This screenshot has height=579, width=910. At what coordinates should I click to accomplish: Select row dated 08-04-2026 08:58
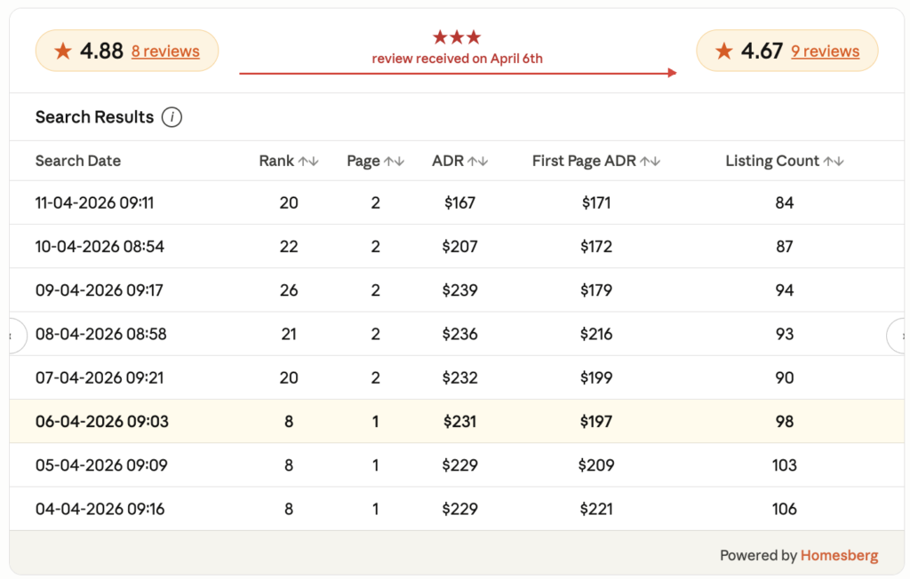pos(457,334)
